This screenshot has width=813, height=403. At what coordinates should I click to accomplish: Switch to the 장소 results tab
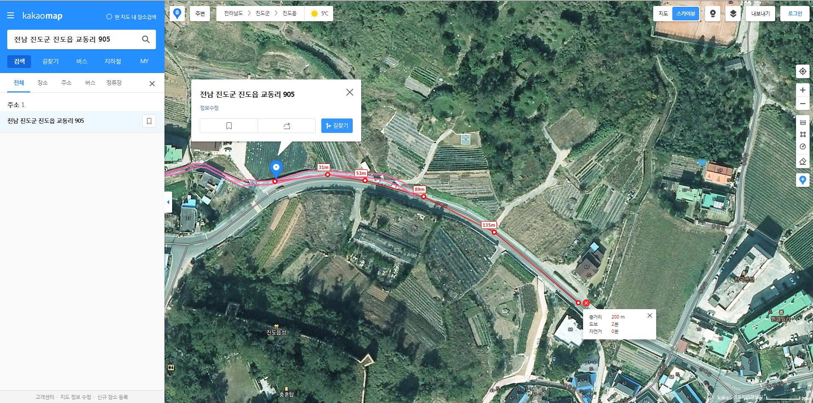click(42, 83)
